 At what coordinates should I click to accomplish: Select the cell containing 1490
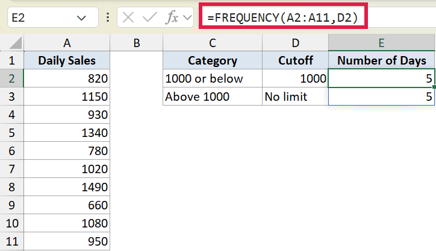[67, 187]
